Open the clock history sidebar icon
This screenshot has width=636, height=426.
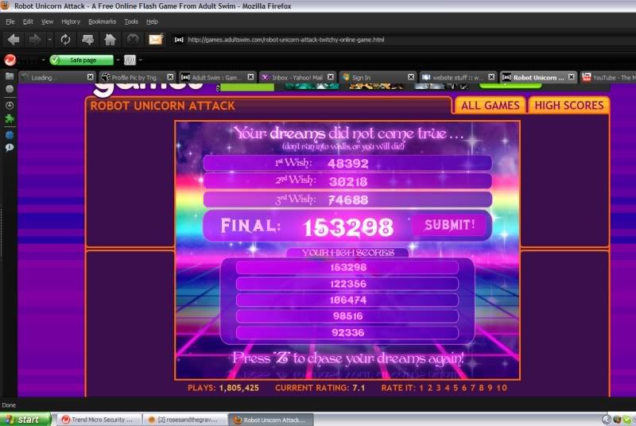[10, 105]
